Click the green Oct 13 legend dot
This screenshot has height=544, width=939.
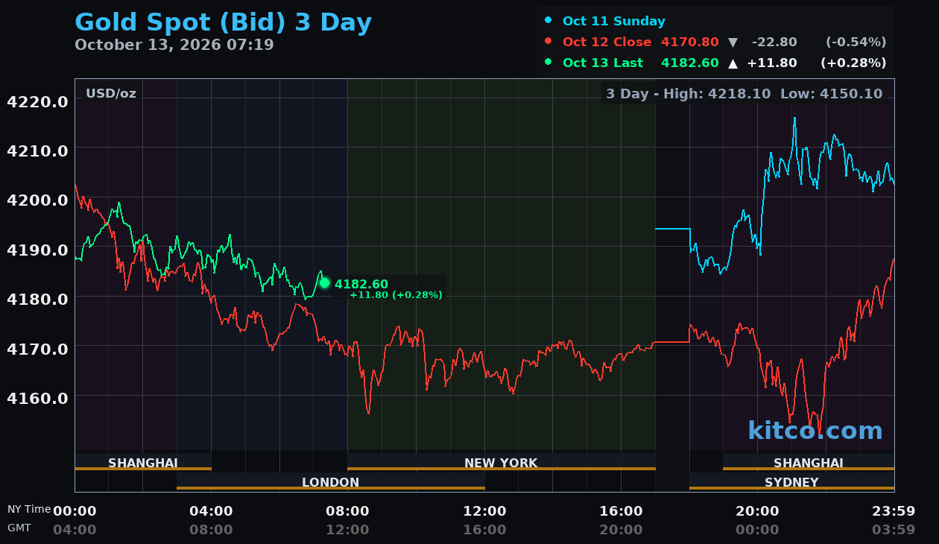548,62
